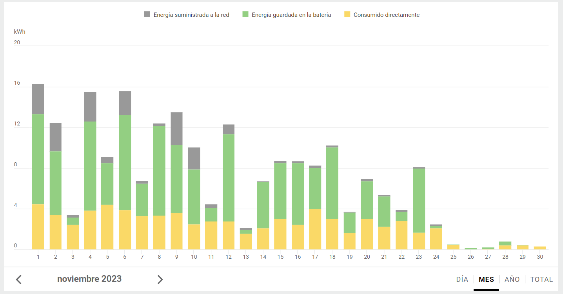Screen dimensions: 563x294
Task: Open the TOTAL view tab
Action: click(x=541, y=279)
